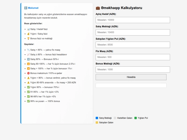Image resolution: width=187 pixels, height=140 pixels.
Task: Click the briefcase icon in the calculator title
Action: tap(98, 8)
